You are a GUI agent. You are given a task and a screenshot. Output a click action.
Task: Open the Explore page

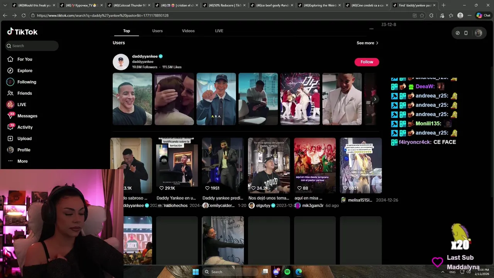[25, 71]
